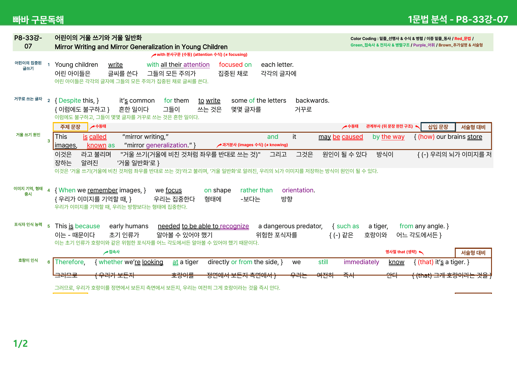Click the green word 'Therefore,'

70,262
